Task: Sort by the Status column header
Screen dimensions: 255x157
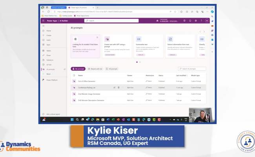Action: 161,75
